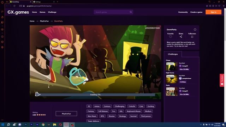Click the Survival tag
Image resolution: width=226 pixels, height=127 pixels.
coord(133,116)
